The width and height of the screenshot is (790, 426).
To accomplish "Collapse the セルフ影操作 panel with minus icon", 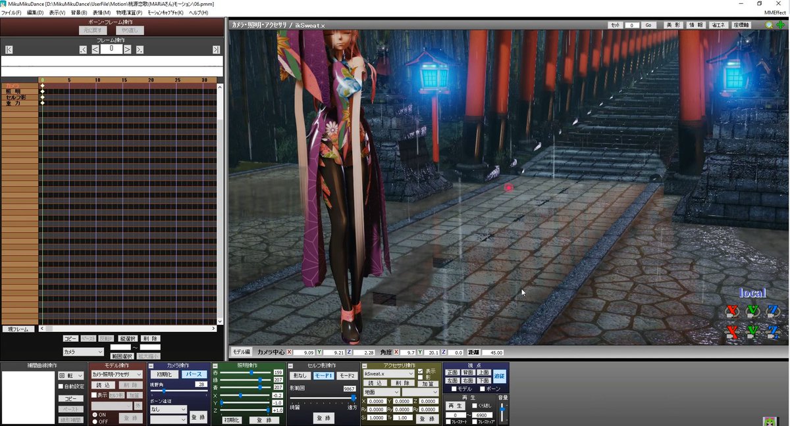I will [x=291, y=366].
